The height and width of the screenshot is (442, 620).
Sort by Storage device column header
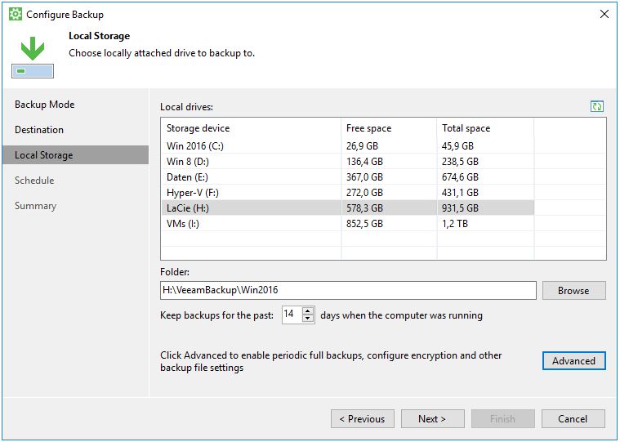[251, 128]
